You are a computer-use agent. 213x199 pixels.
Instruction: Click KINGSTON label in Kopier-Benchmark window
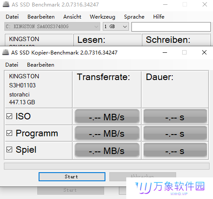tap(24, 76)
